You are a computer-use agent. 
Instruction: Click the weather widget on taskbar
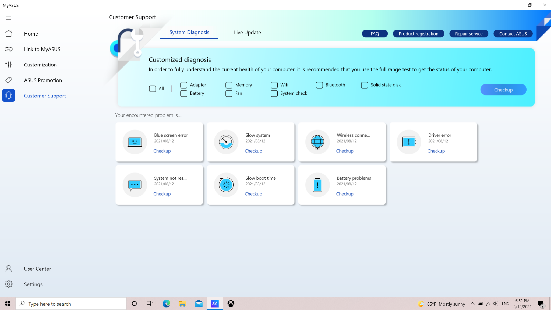pyautogui.click(x=441, y=304)
